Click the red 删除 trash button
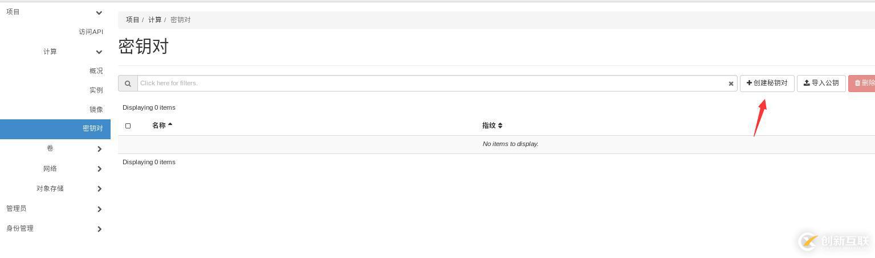 click(863, 83)
